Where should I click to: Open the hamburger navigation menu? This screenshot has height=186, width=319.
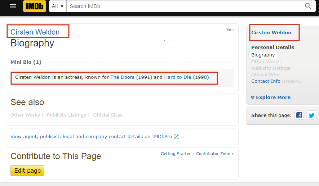[x=13, y=6]
